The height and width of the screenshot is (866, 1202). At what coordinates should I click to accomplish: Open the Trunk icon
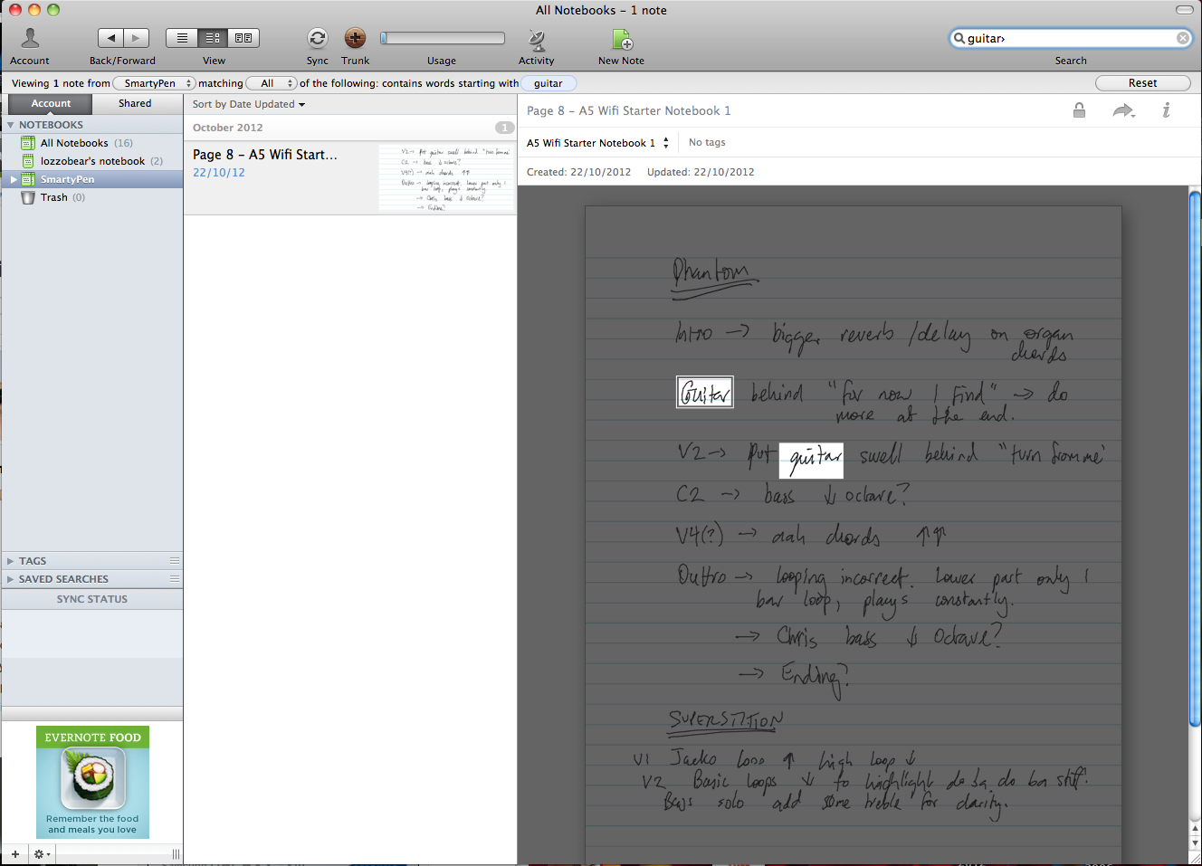click(x=355, y=38)
